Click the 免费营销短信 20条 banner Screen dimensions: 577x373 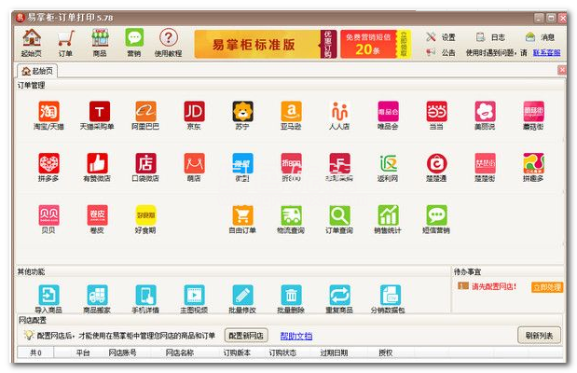click(374, 45)
